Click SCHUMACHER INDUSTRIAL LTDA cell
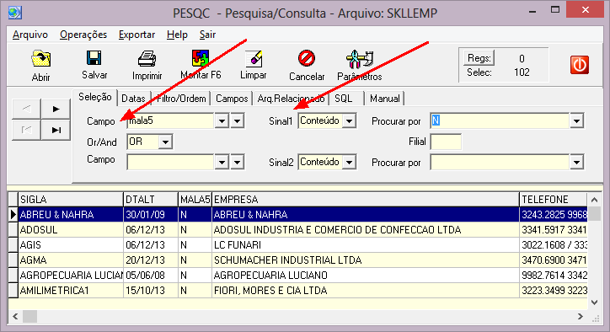Screen dimensions: 610x332 coord(366,260)
